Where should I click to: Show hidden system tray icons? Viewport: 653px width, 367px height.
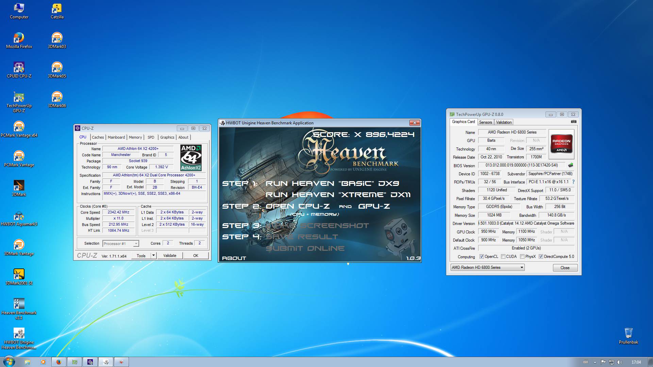pyautogui.click(x=595, y=362)
